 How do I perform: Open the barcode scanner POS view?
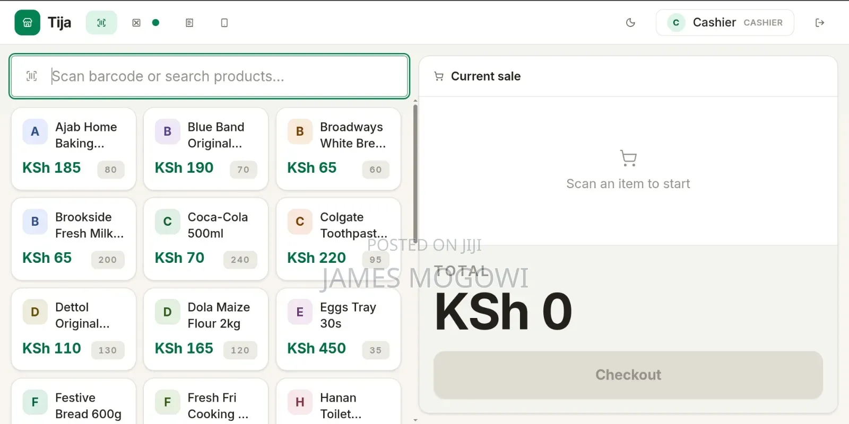click(x=101, y=23)
